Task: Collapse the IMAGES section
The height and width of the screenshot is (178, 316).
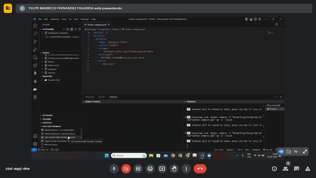Action: coord(46,53)
